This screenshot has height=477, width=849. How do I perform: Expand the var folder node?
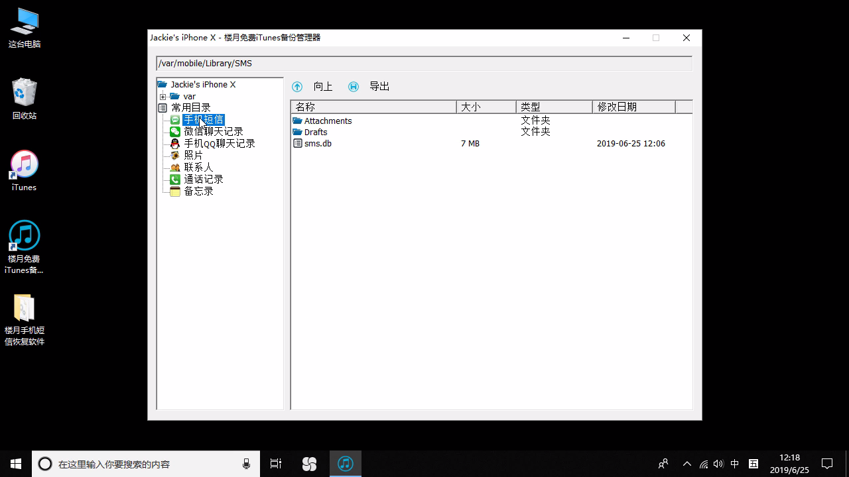pyautogui.click(x=163, y=97)
